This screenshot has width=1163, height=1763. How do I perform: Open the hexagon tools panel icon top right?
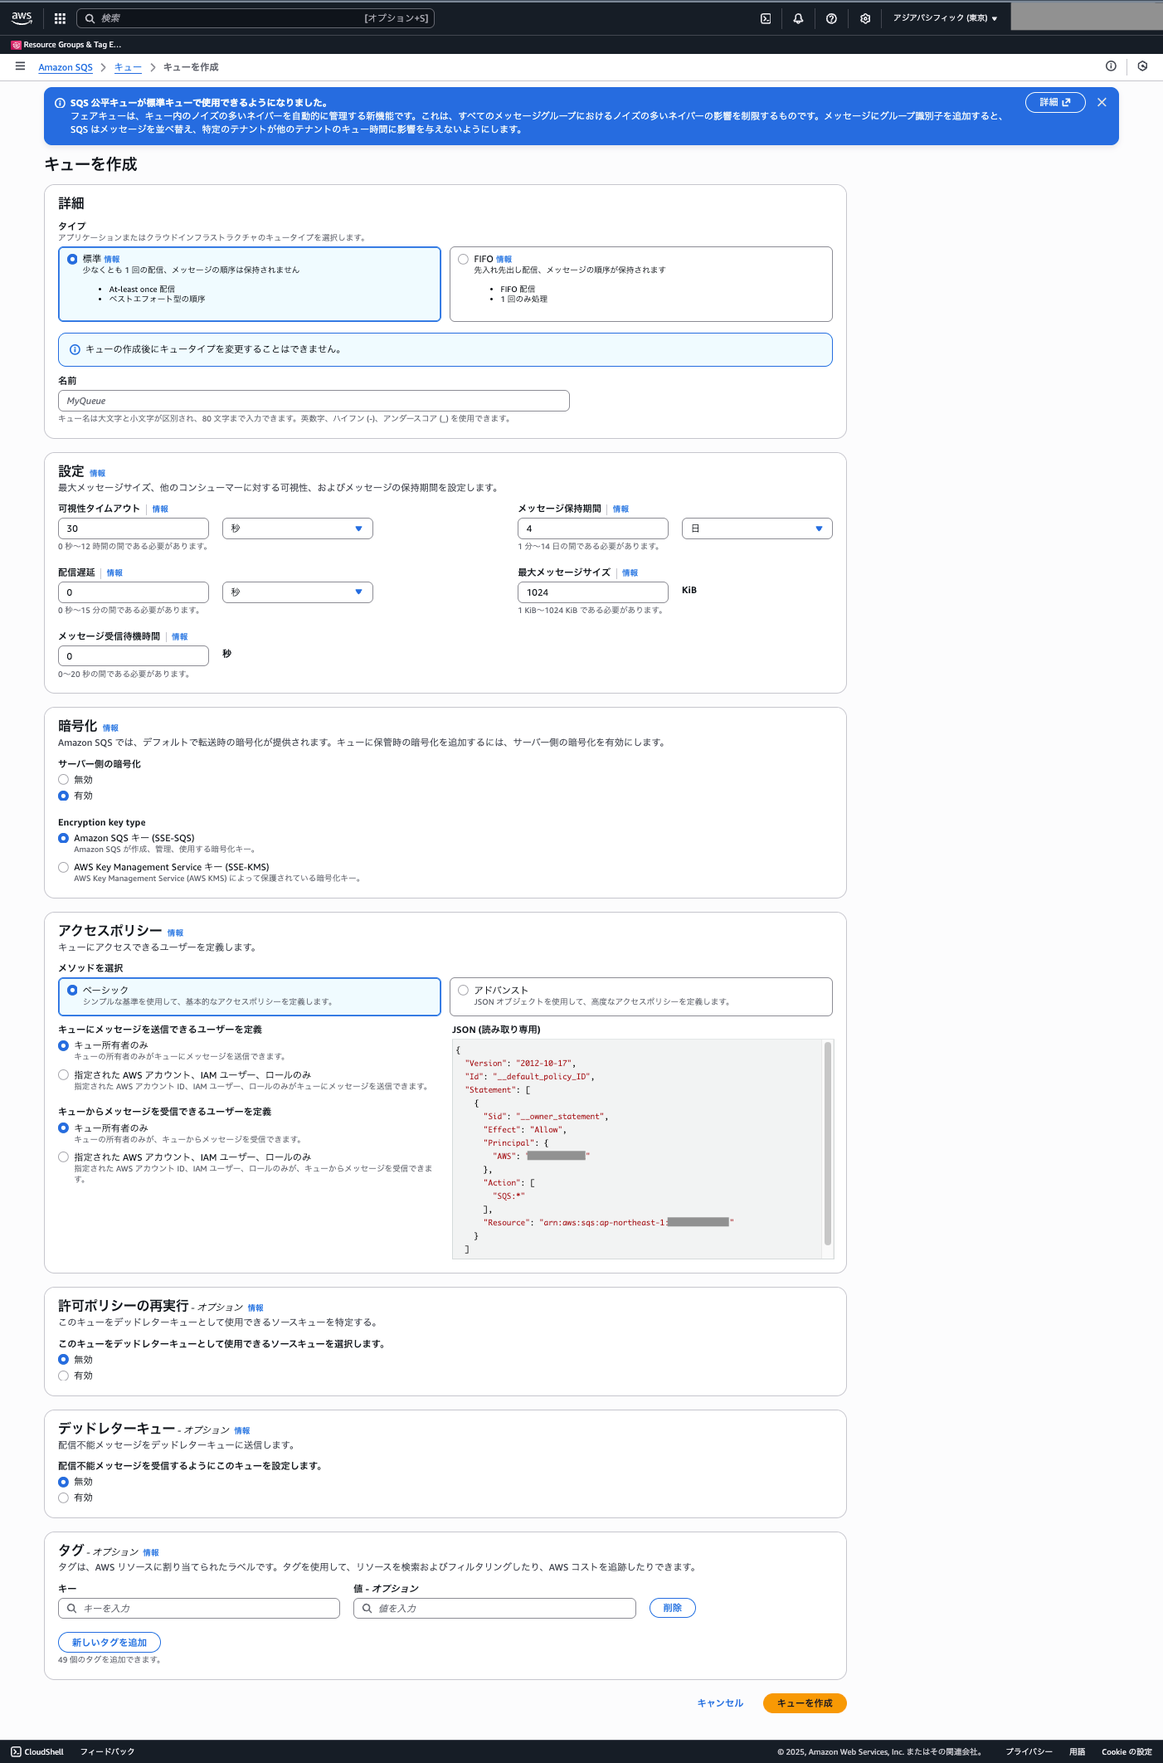pos(1142,66)
